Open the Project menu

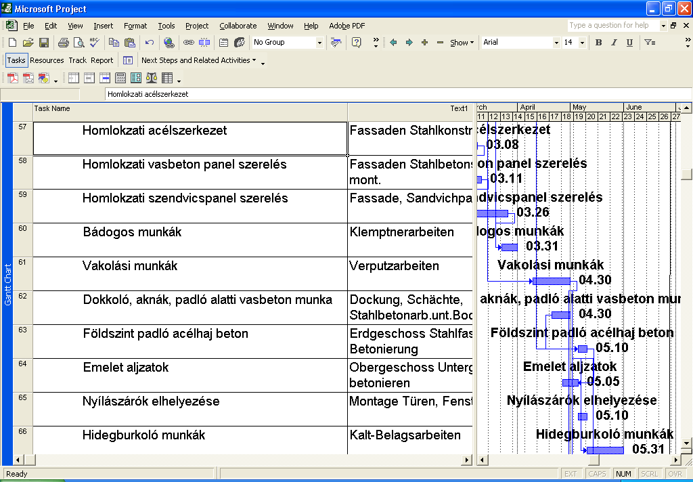[197, 26]
